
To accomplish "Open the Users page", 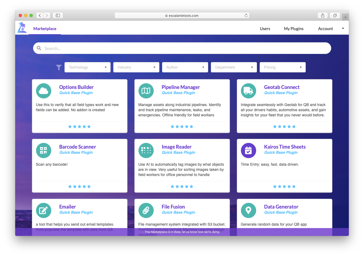I will point(265,28).
